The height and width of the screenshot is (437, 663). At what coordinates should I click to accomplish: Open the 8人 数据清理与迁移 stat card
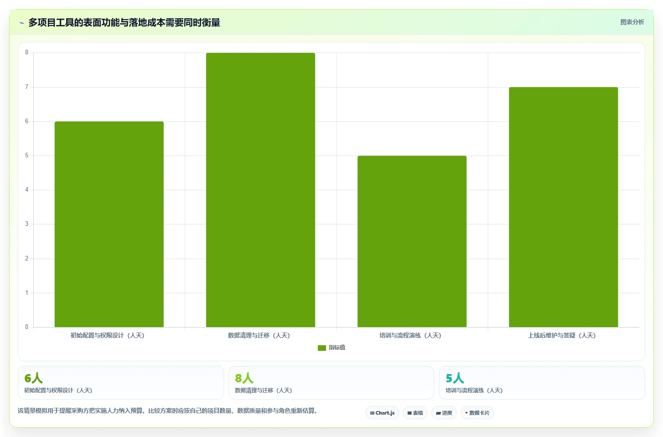point(331,383)
